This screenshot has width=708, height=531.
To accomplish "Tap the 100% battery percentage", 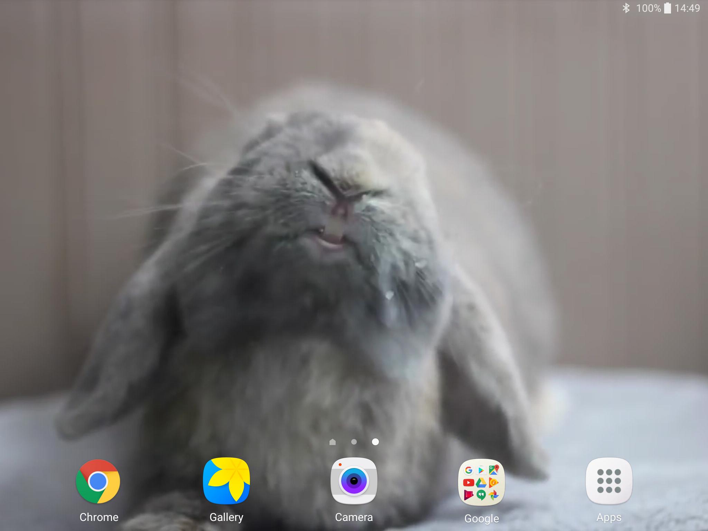I will point(649,8).
